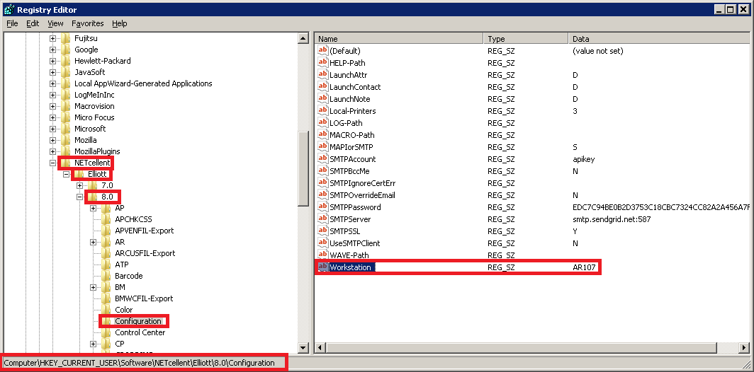Image resolution: width=754 pixels, height=372 pixels.
Task: Select the LogMeInInc tree key
Action: (x=95, y=95)
